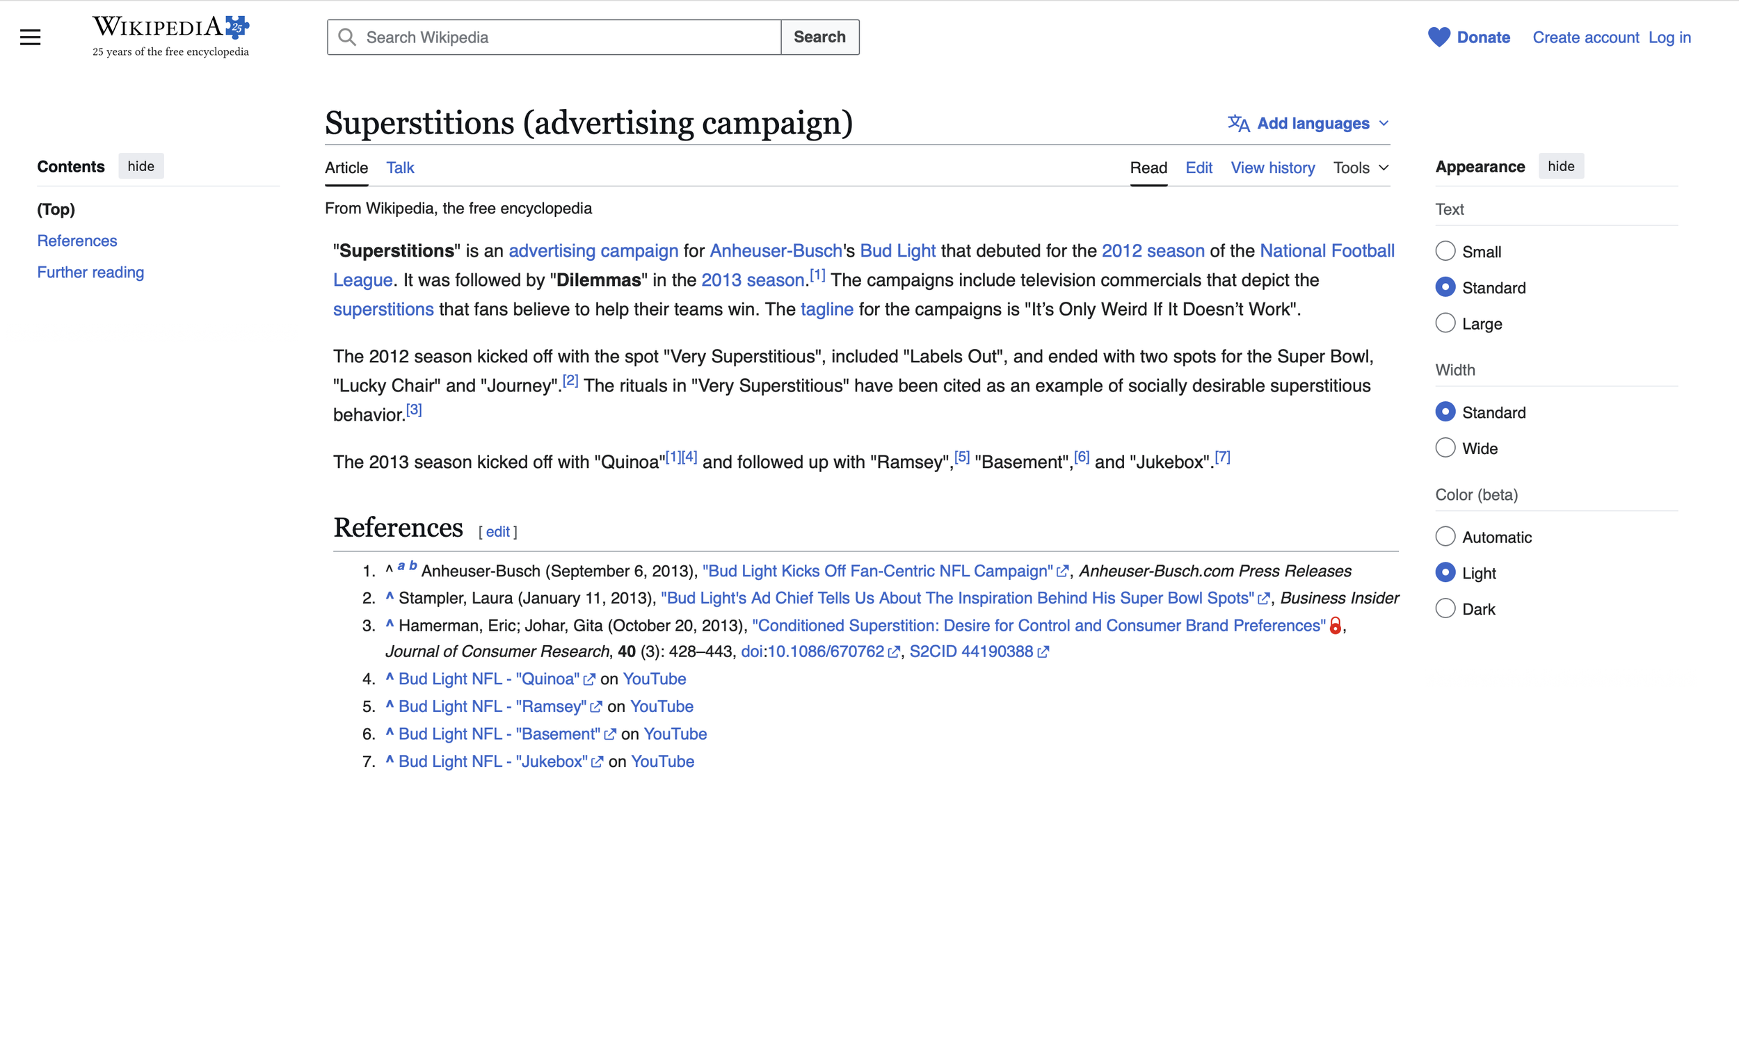Hide the Contents sidebar

[x=141, y=166]
